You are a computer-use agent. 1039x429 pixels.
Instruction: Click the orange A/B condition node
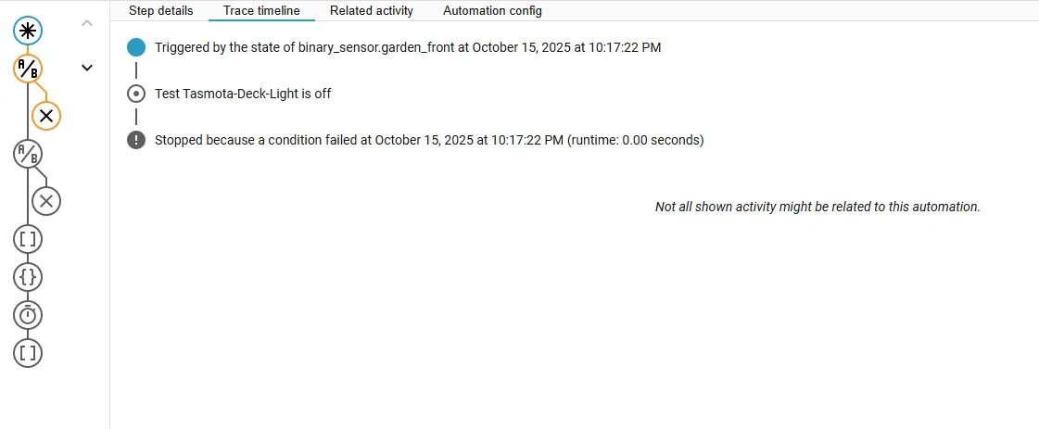28,69
